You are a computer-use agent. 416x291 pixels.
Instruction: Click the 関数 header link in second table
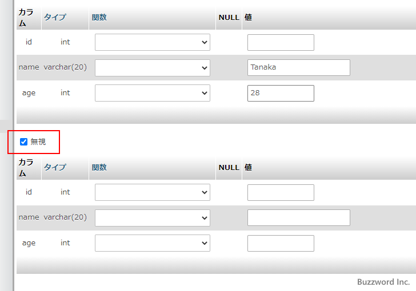[99, 167]
